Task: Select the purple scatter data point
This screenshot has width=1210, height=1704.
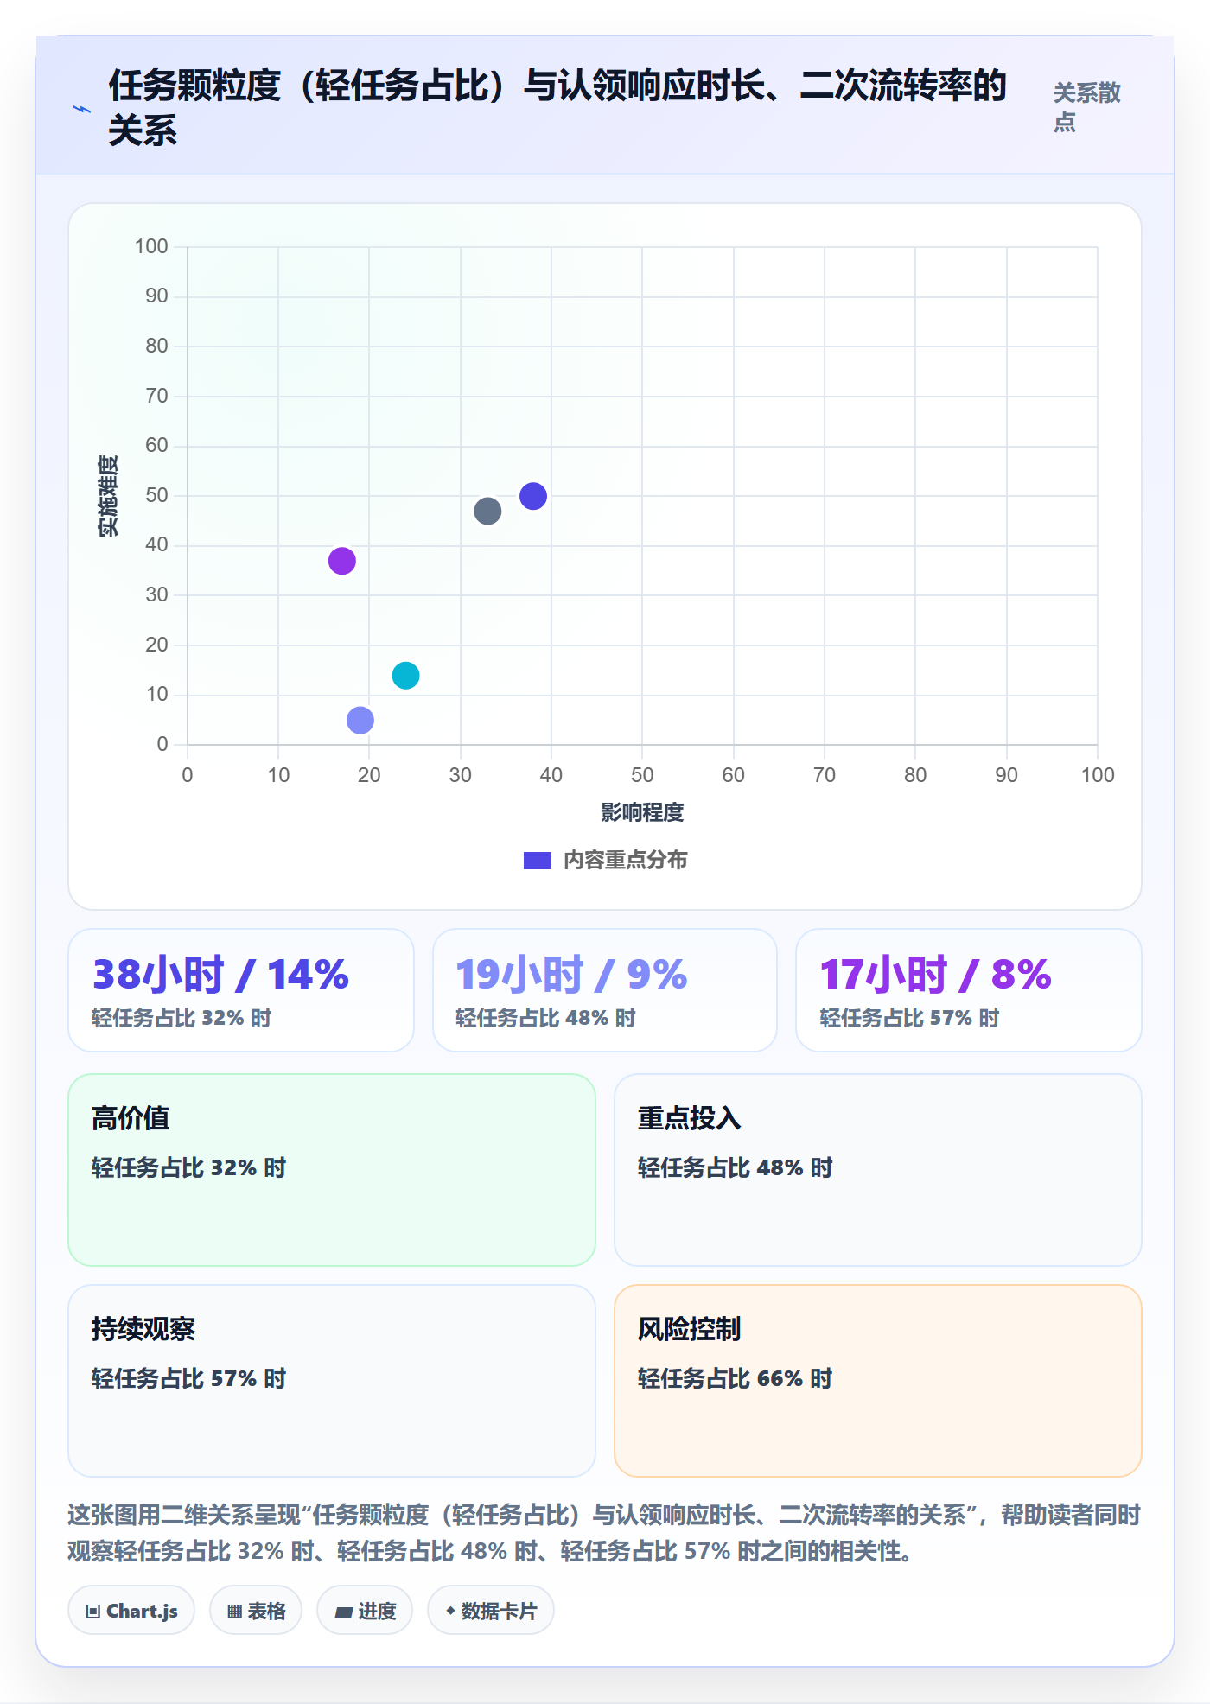Action: coord(342,561)
